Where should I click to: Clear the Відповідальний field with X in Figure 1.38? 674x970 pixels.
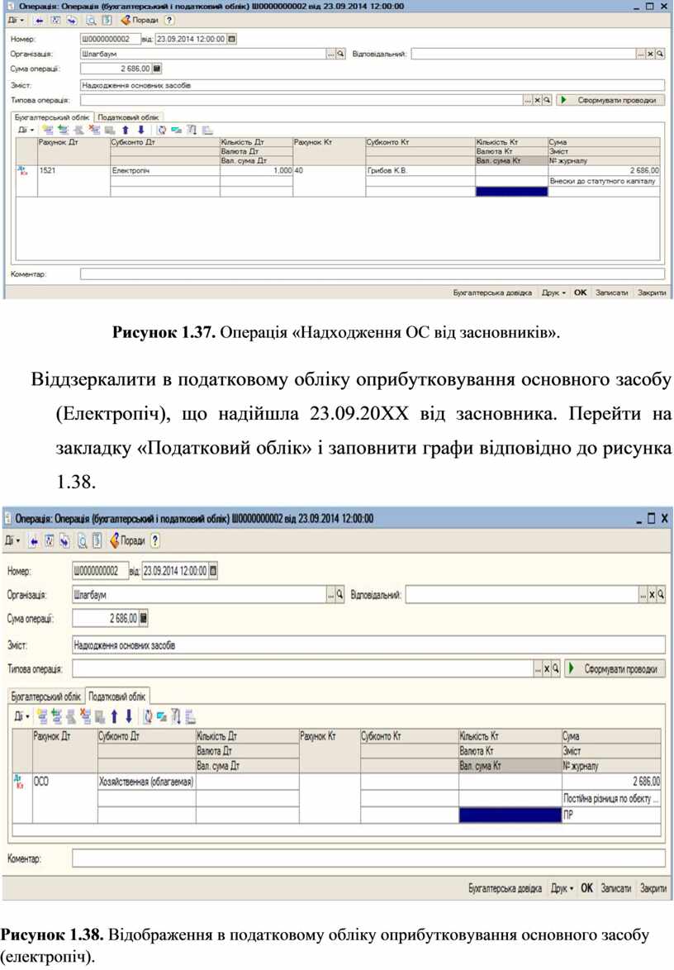click(x=652, y=595)
